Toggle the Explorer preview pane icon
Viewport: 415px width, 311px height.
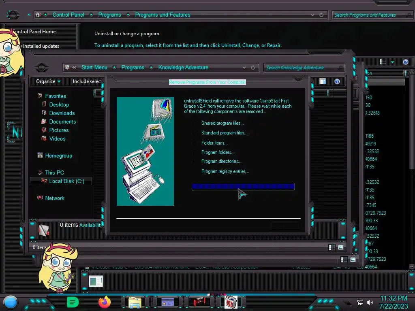(x=322, y=81)
